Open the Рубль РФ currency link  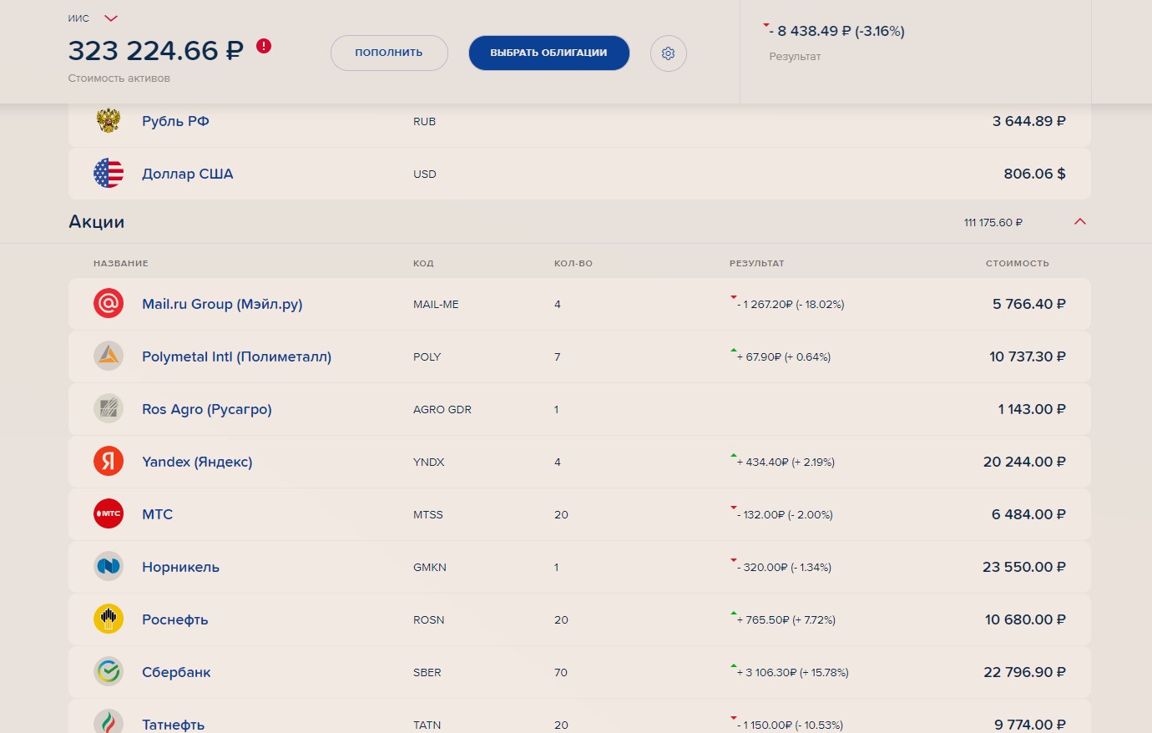coord(175,121)
